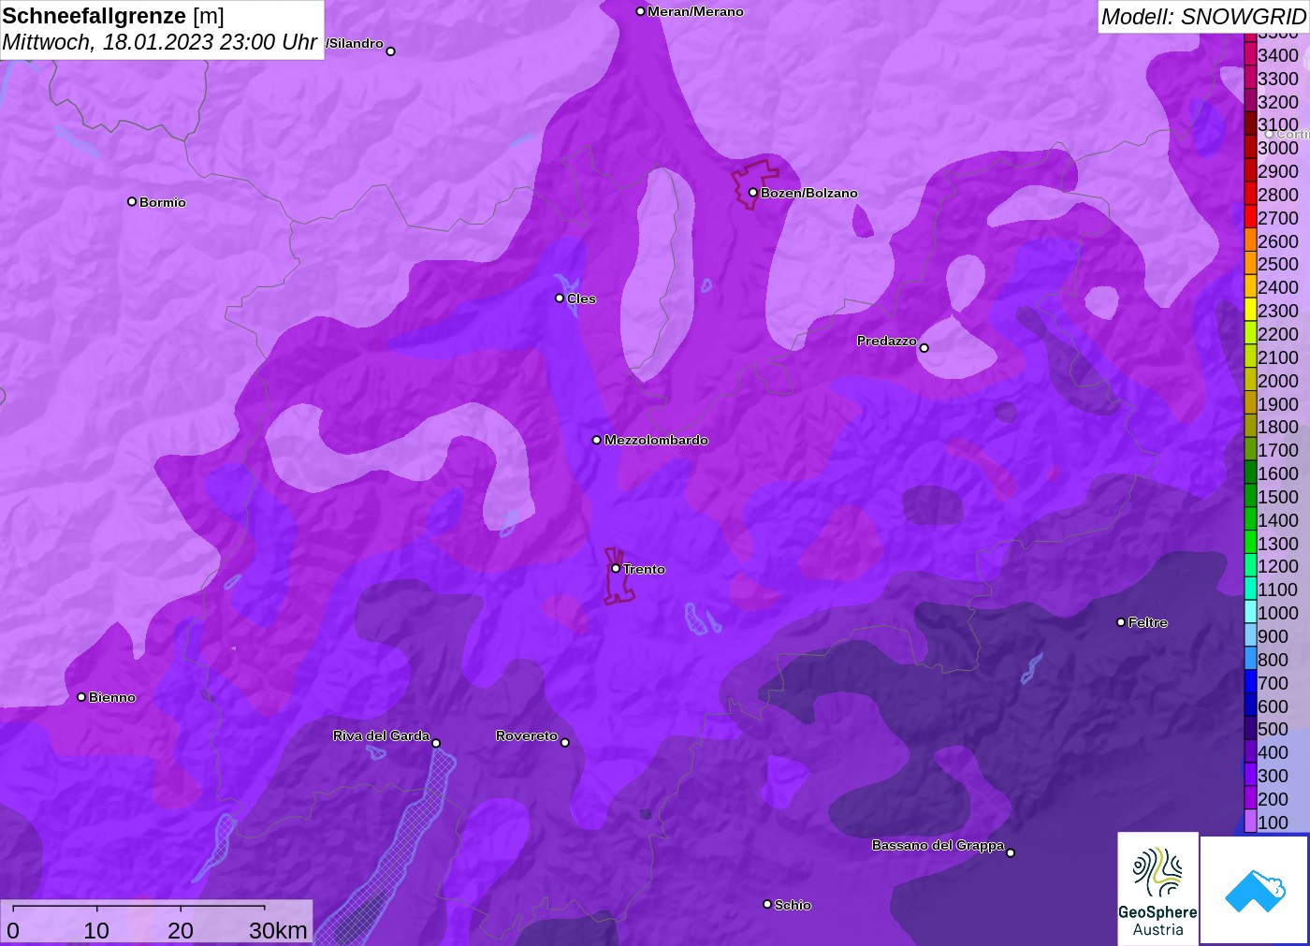Click the blue house cloud logo
Image resolution: width=1310 pixels, height=946 pixels.
(1254, 890)
